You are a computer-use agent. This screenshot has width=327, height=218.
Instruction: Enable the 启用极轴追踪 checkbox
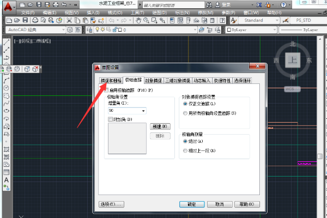(107, 90)
